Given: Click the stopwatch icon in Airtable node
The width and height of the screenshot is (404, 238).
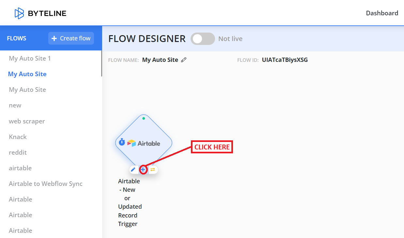Looking at the screenshot, I should (x=122, y=142).
